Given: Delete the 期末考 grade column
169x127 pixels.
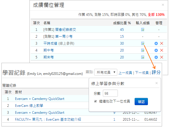Looking at the screenshot, I should click(161, 57).
